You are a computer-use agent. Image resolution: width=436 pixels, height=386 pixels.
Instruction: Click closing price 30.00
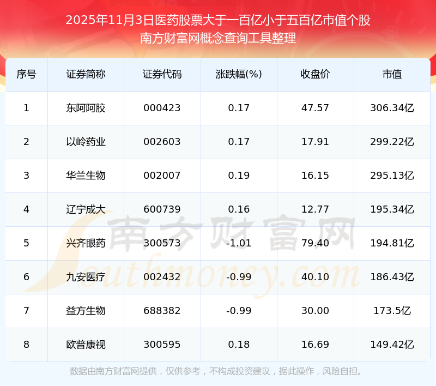pyautogui.click(x=315, y=311)
